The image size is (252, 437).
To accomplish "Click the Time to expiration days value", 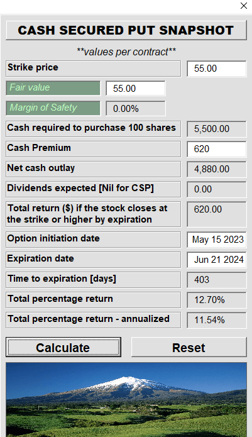I will (x=217, y=280).
